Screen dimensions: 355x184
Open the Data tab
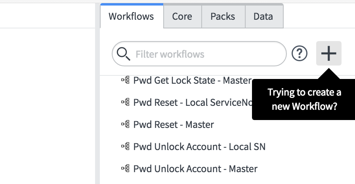coord(264,17)
